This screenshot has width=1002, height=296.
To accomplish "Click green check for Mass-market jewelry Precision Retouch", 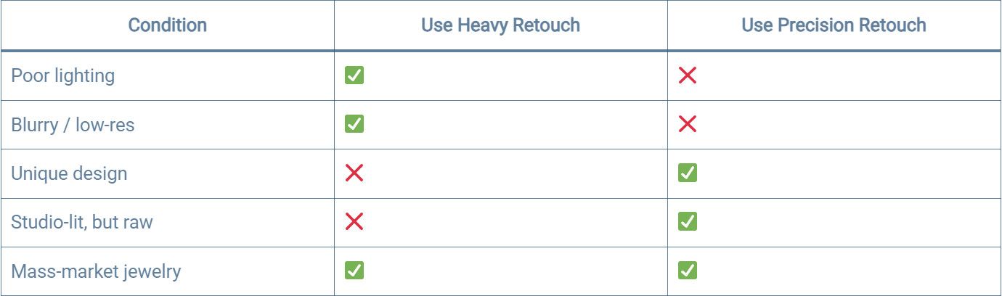I will coord(688,271).
